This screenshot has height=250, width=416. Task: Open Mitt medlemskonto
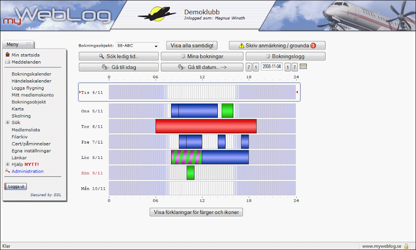[x=32, y=95]
